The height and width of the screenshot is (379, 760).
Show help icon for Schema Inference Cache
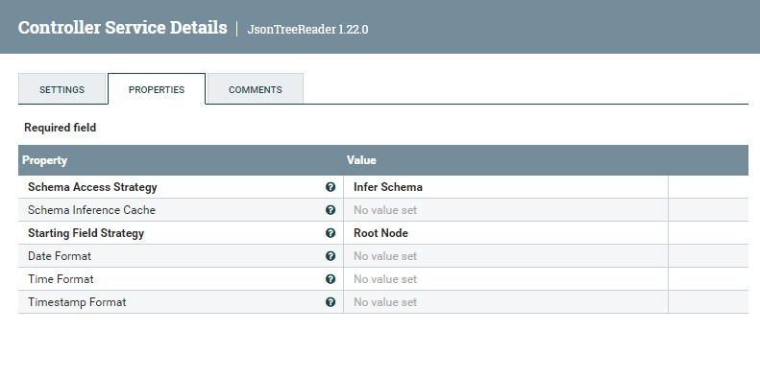[x=331, y=210]
